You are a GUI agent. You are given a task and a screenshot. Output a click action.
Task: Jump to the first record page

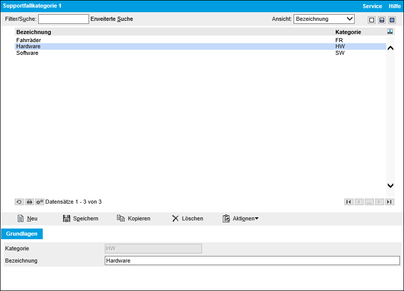click(x=349, y=202)
